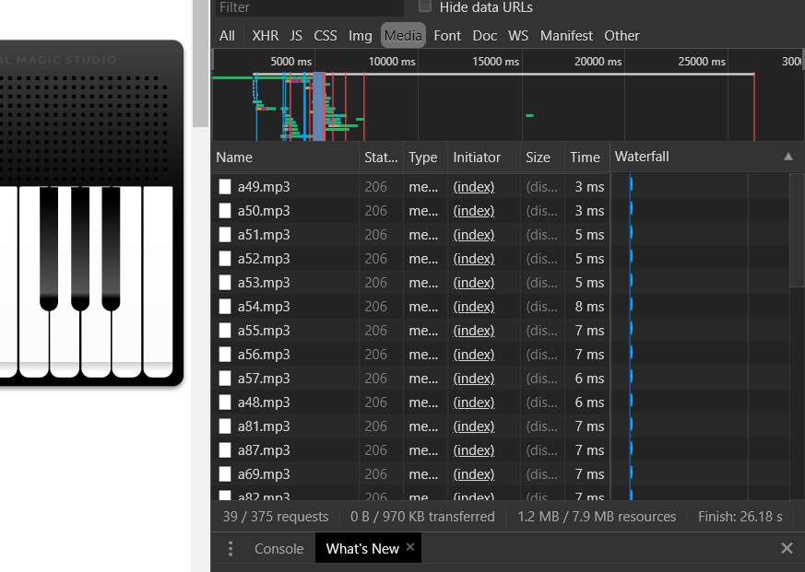
Task: Select the All filter type
Action: [227, 35]
